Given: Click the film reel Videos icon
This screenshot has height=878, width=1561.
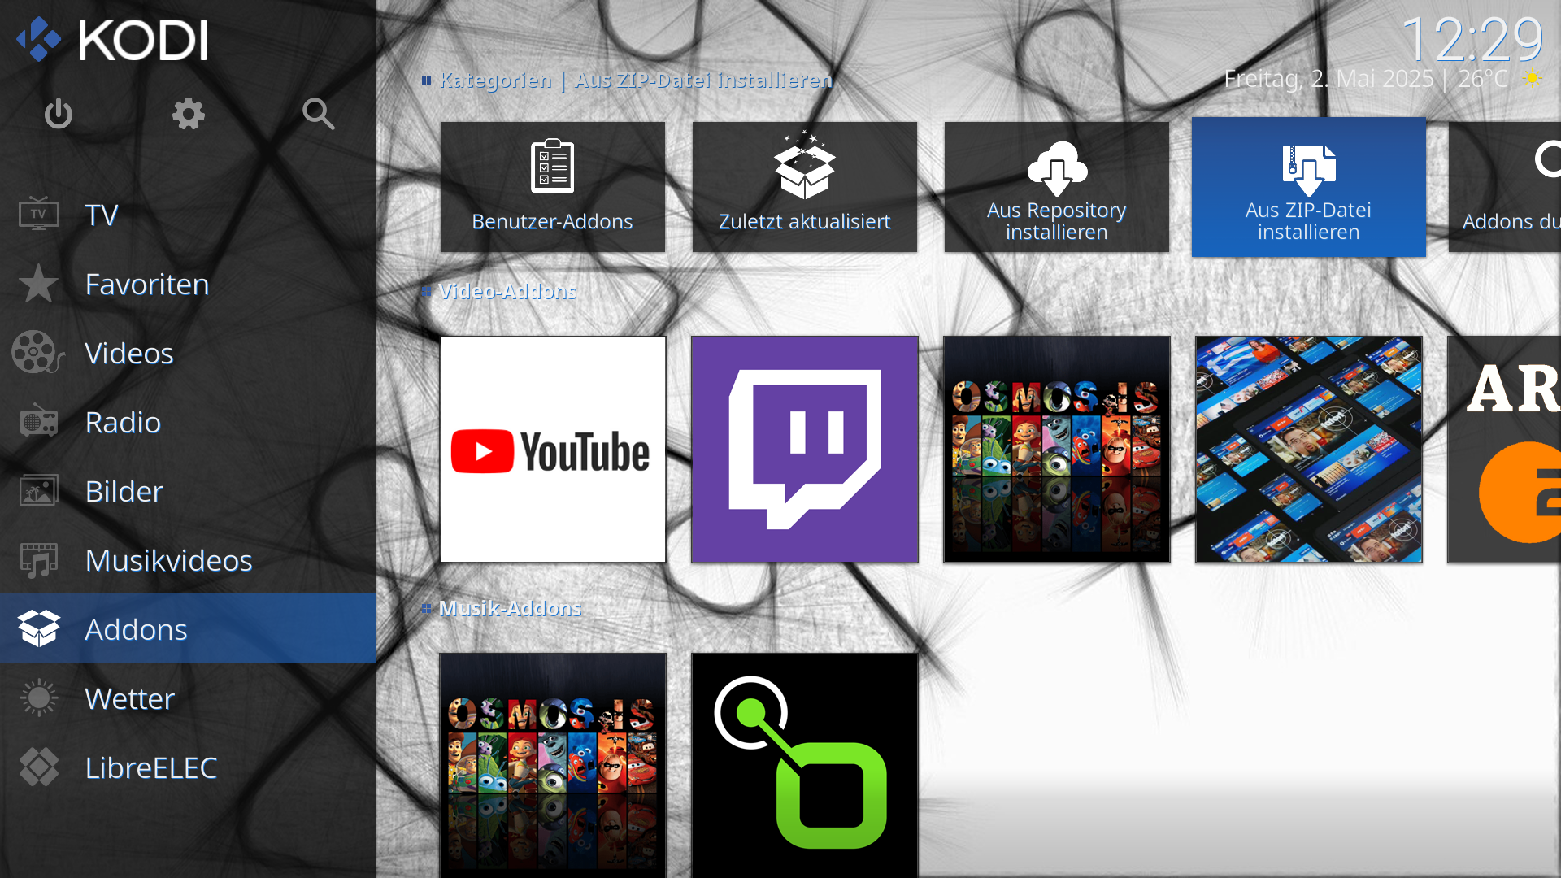Looking at the screenshot, I should (38, 353).
